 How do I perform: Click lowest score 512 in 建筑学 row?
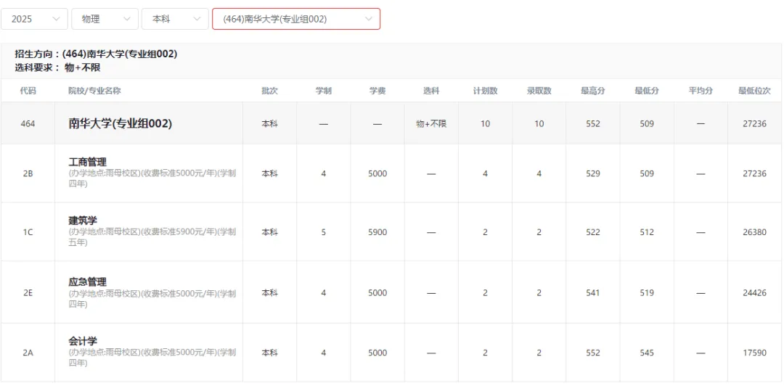click(647, 232)
